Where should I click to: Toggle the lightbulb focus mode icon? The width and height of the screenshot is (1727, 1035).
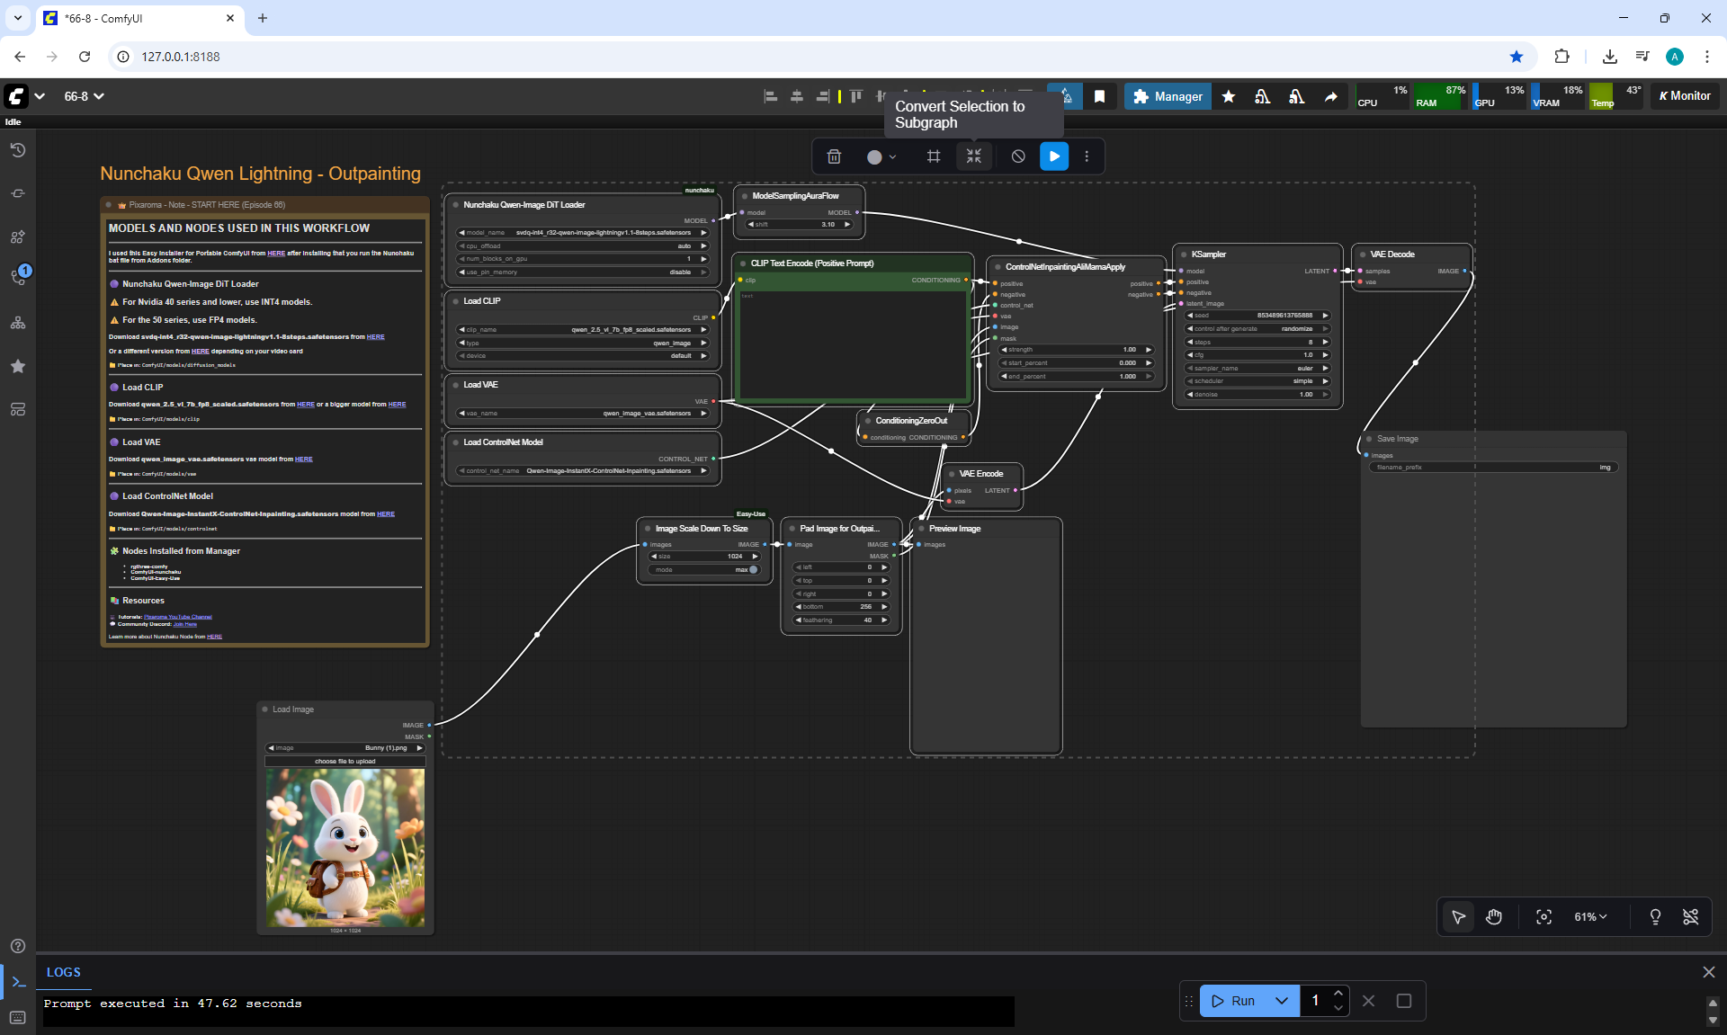pyautogui.click(x=1655, y=917)
